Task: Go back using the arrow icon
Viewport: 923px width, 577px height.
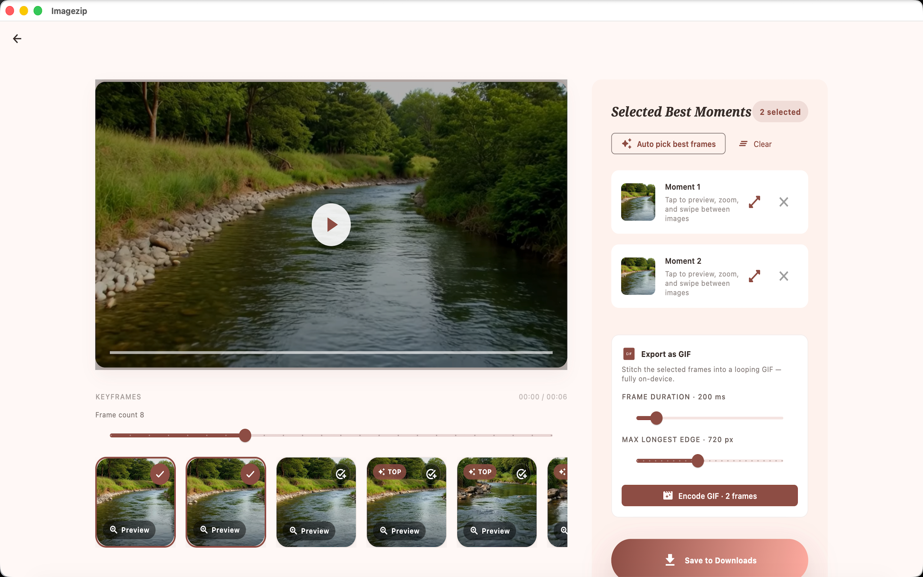Action: pos(17,38)
